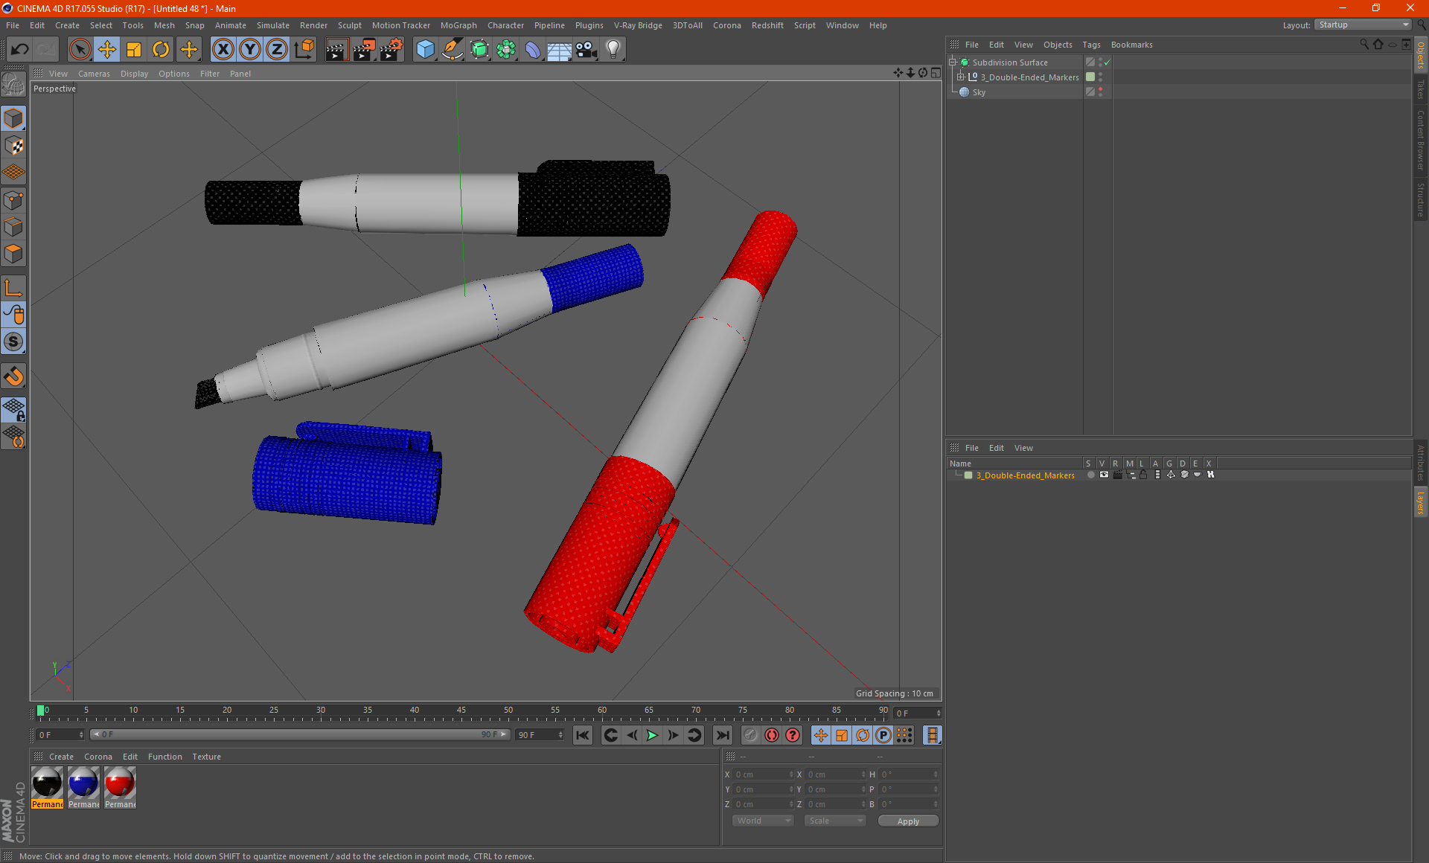Select the Sky object
1429x863 pixels.
[x=979, y=92]
